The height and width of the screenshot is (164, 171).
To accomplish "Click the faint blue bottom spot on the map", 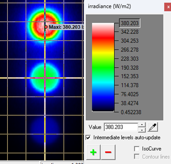I will click(44, 130).
